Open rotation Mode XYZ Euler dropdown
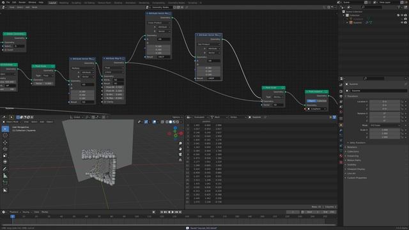The width and height of the screenshot is (409, 230). coord(384,125)
